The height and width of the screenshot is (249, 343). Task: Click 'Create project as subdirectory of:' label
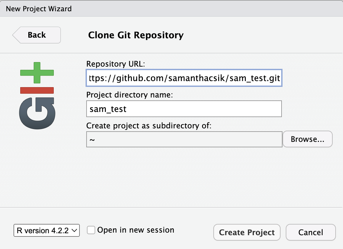[149, 126]
